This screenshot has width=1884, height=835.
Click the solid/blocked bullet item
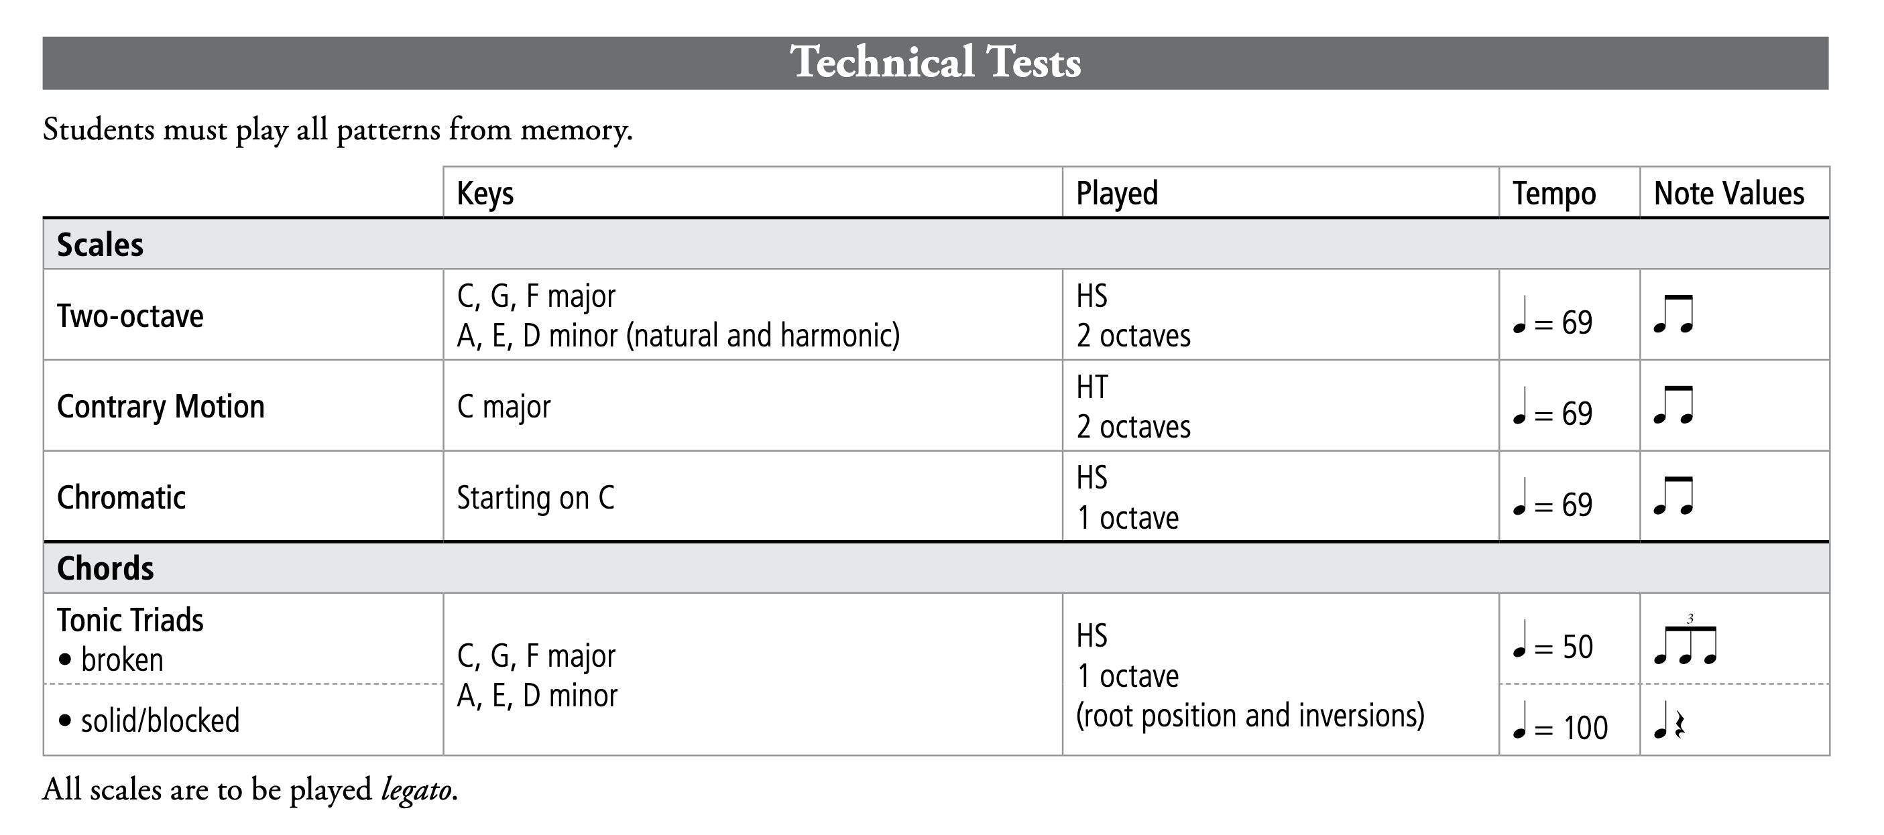(x=148, y=721)
